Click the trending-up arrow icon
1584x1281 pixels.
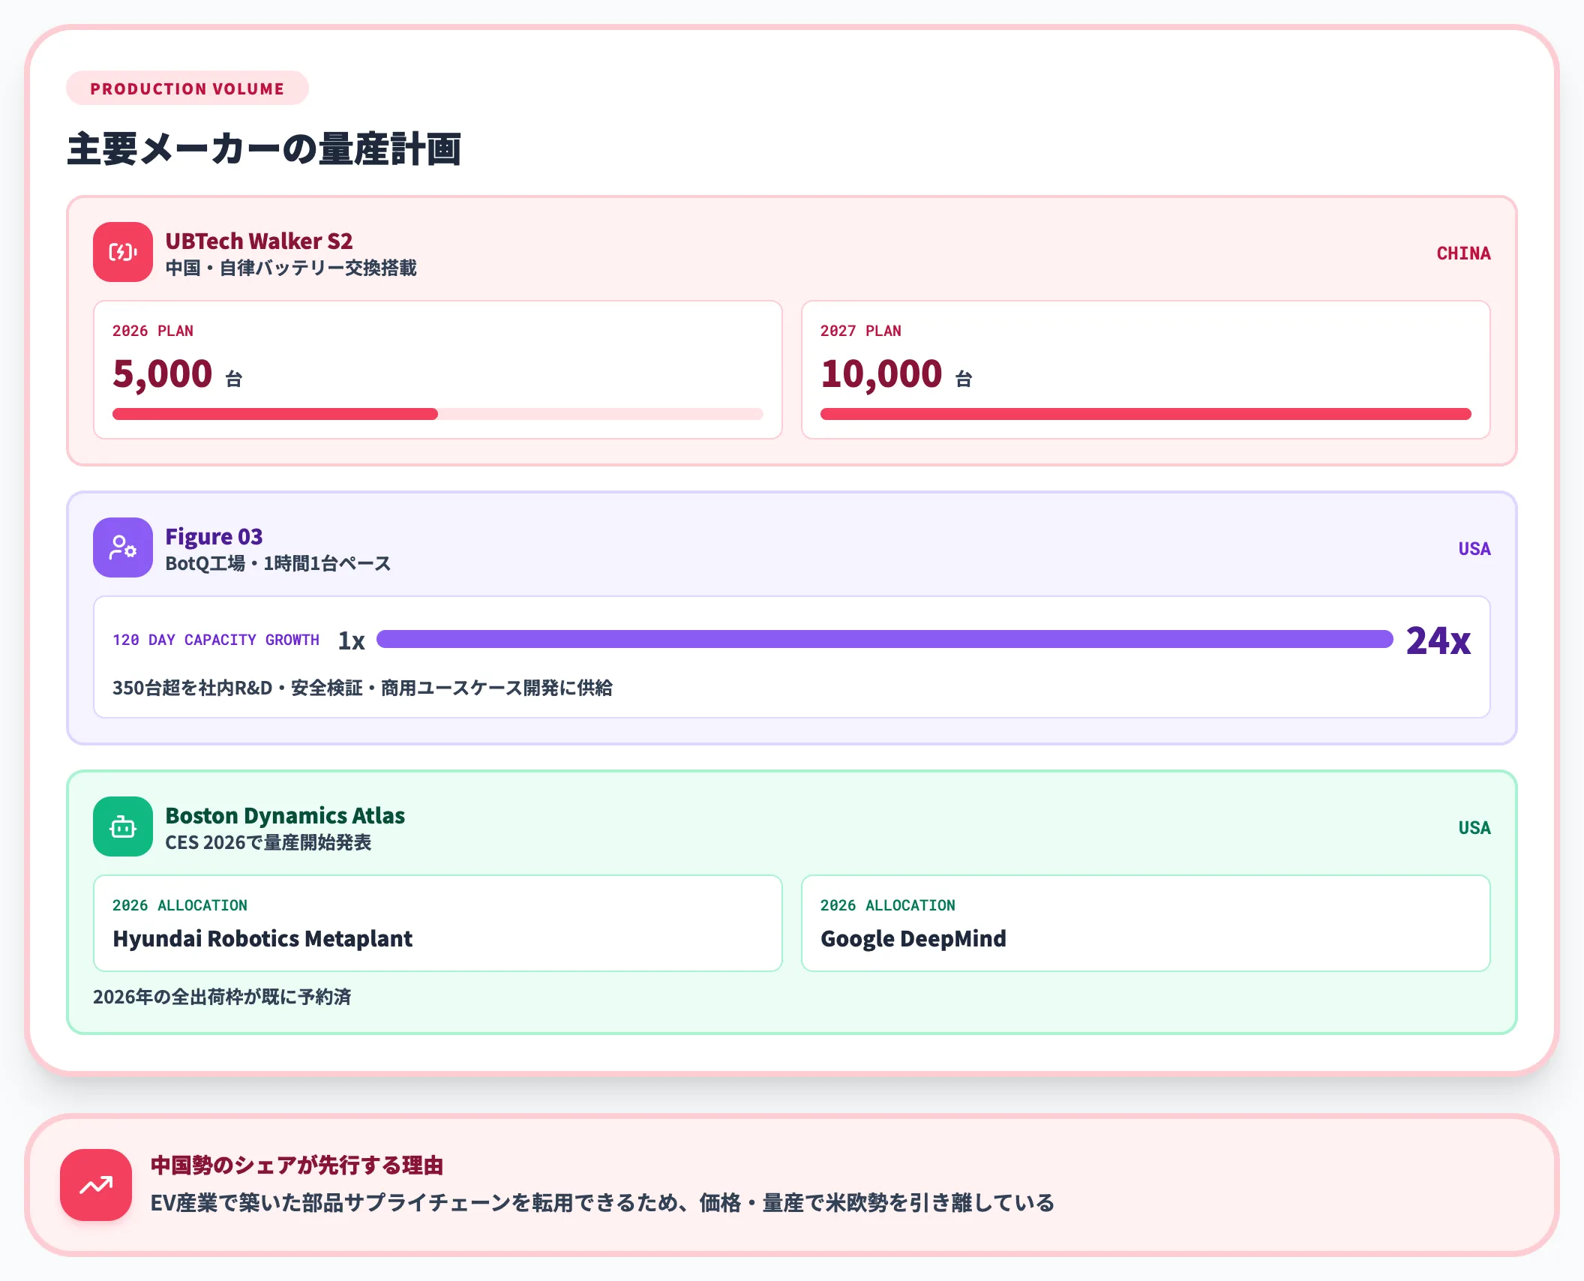96,1185
